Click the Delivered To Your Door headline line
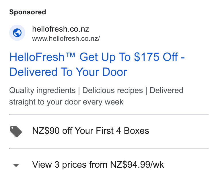This screenshot has width=218, height=182. click(68, 72)
